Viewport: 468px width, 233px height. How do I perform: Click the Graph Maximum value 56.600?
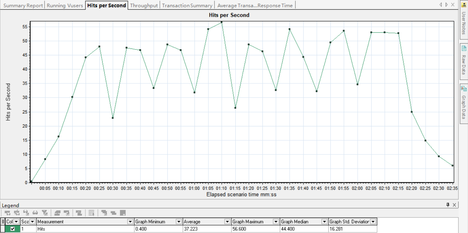[256, 229]
